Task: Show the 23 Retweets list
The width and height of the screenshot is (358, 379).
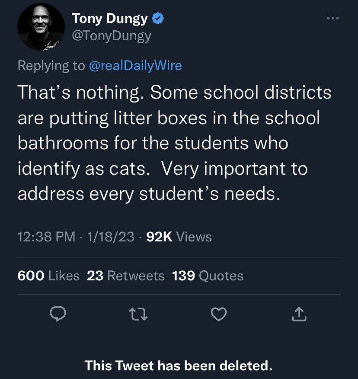Action: 126,276
